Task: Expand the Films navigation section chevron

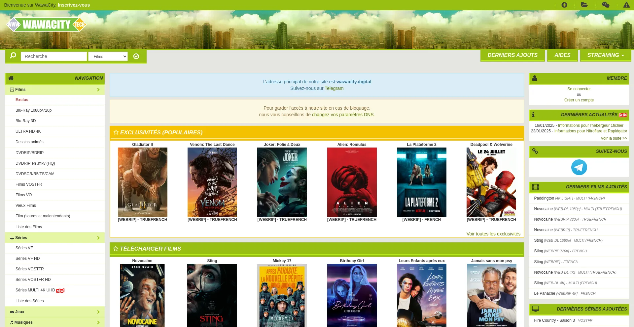Action: [x=98, y=90]
